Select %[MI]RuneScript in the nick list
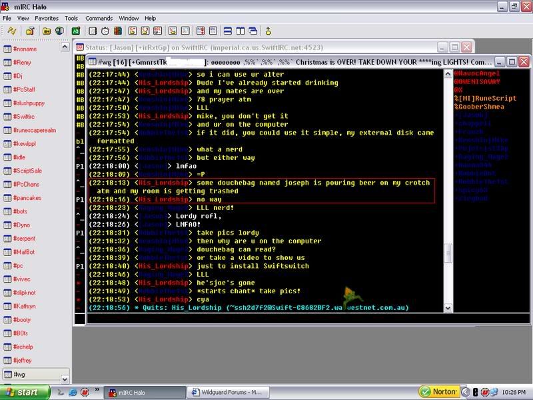This screenshot has height=400, width=533. pyautogui.click(x=486, y=98)
